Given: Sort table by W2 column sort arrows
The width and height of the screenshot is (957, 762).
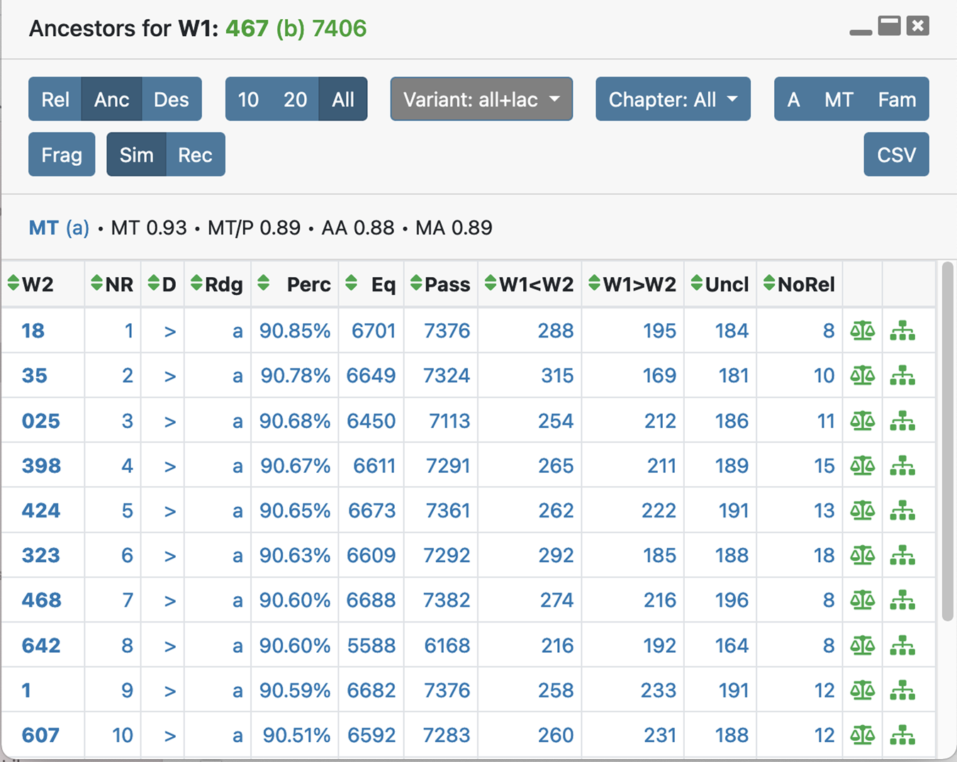Looking at the screenshot, I should pos(13,284).
